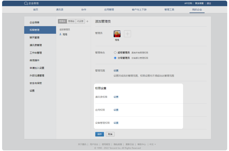Click 设置 link for 通讯录权限
The image size is (229, 151).
coord(116,97)
